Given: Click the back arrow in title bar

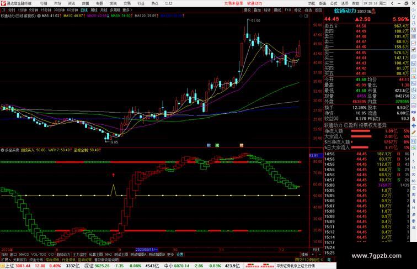Looking at the screenshot, I should [392, 3].
